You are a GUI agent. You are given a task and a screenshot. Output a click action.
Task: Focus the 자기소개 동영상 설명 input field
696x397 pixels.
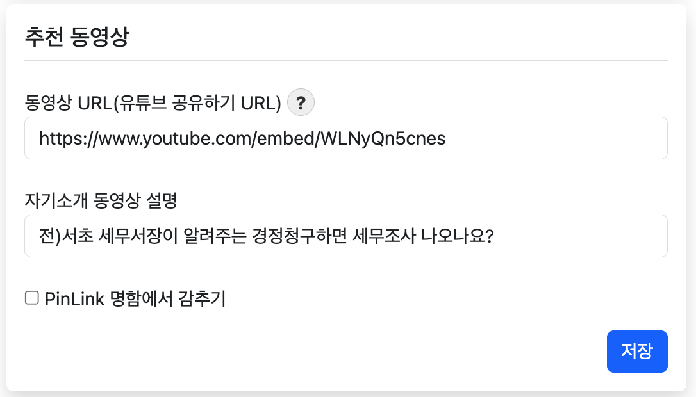pyautogui.click(x=346, y=236)
